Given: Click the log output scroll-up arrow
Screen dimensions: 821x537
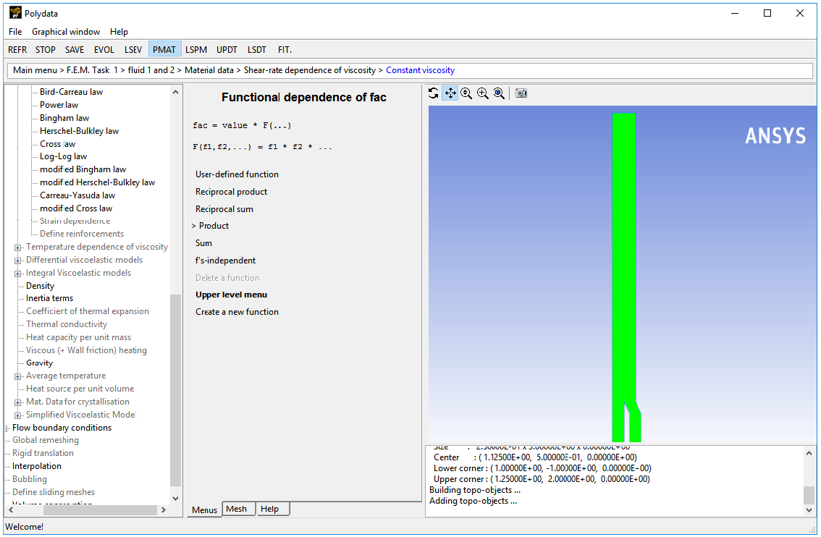Looking at the screenshot, I should [809, 453].
